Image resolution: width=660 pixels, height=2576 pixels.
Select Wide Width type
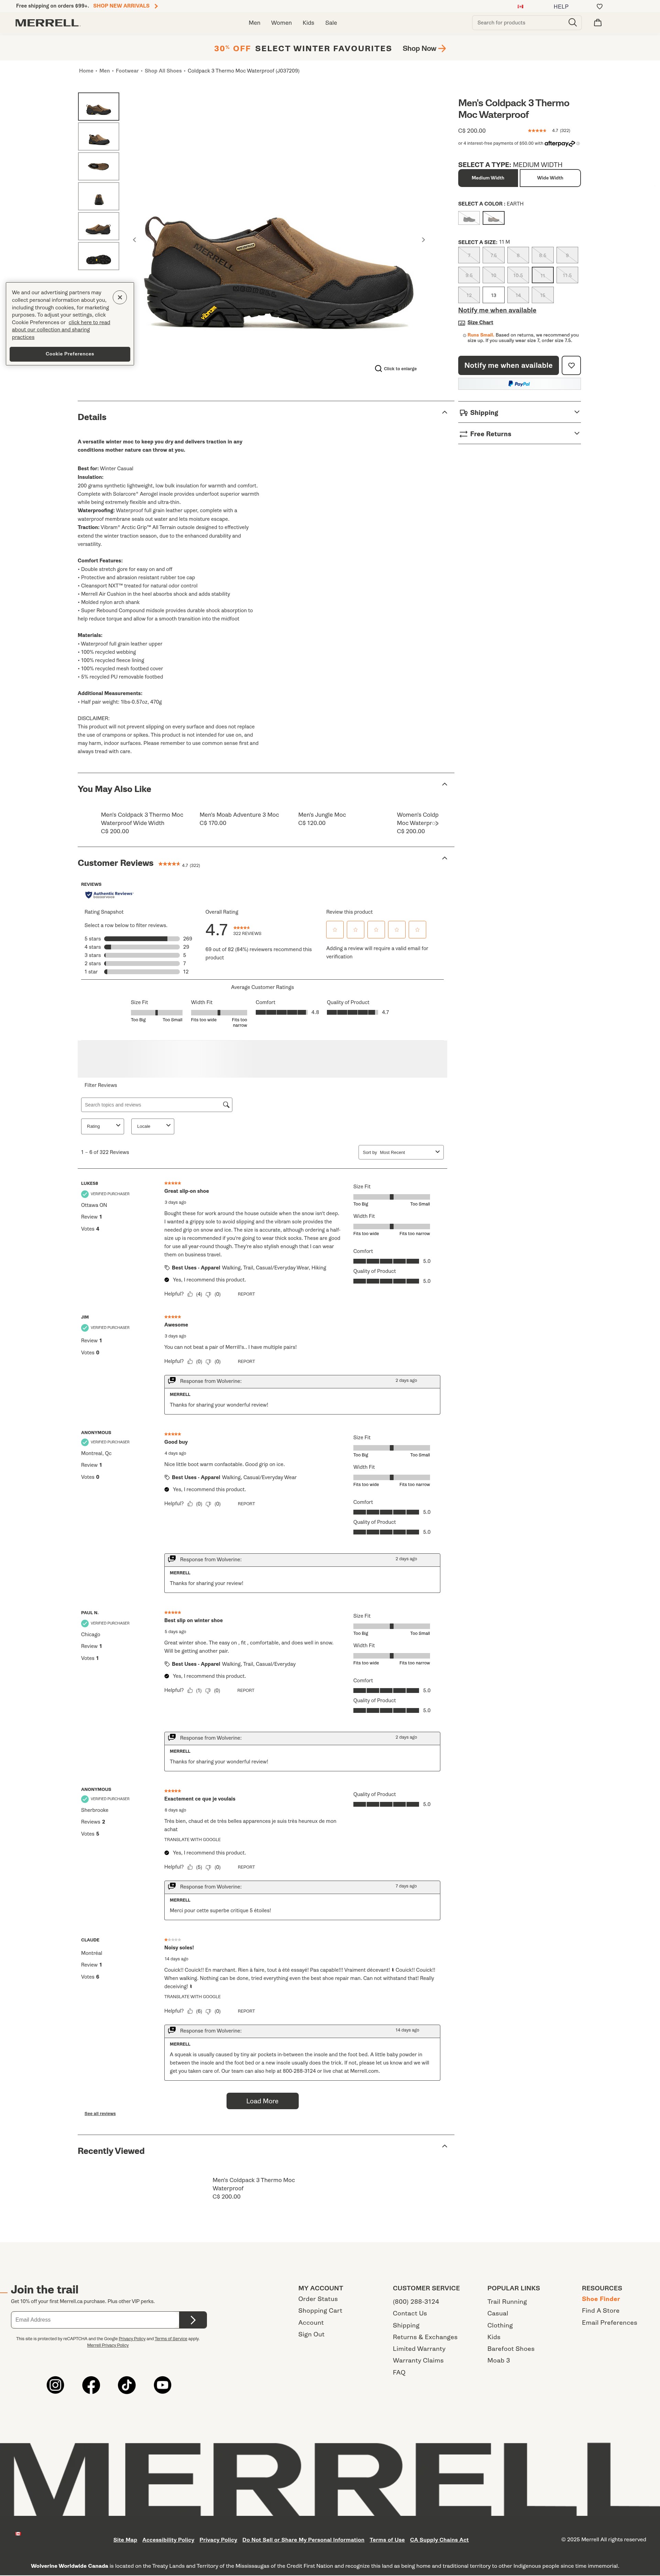(x=550, y=178)
